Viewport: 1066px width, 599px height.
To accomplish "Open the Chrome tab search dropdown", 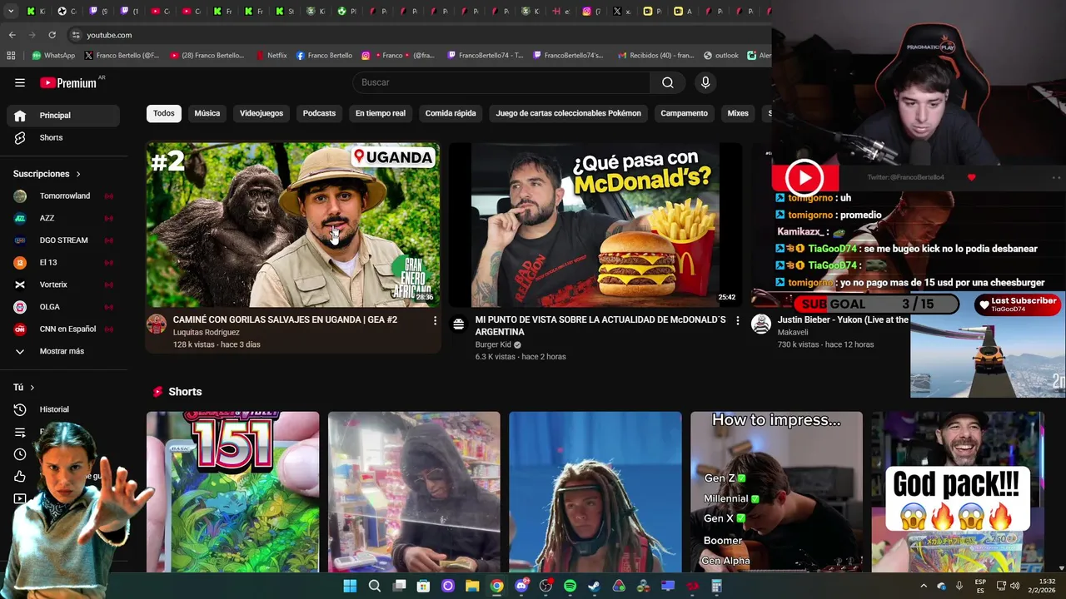I will click(12, 12).
